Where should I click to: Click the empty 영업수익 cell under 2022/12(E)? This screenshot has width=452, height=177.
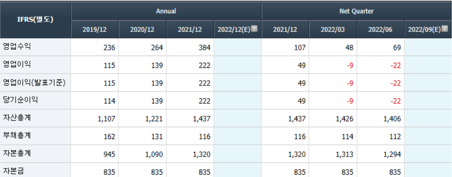[237, 47]
